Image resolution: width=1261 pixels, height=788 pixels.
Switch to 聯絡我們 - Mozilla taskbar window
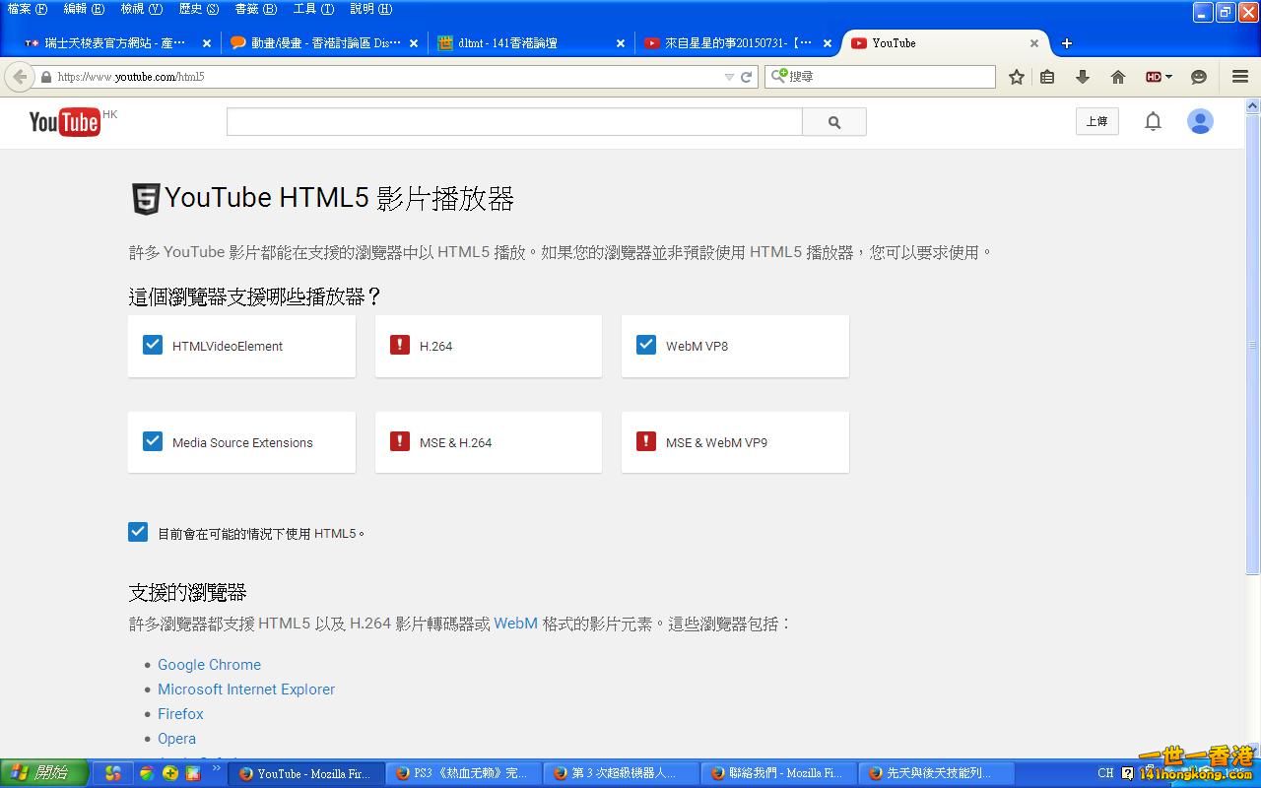coord(778,773)
